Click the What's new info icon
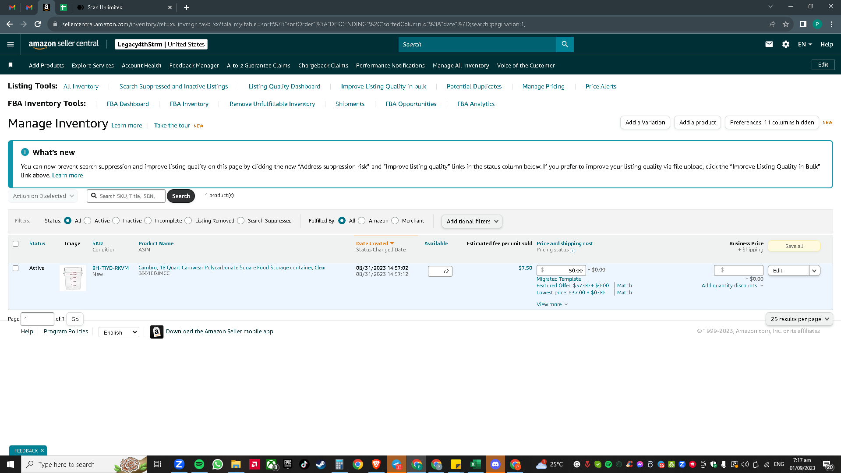Image resolution: width=841 pixels, height=473 pixels. pyautogui.click(x=25, y=152)
